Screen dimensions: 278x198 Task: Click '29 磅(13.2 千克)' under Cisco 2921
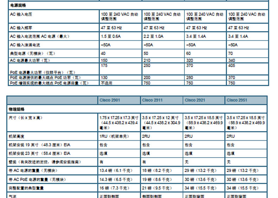pyautogui.click(x=201, y=171)
